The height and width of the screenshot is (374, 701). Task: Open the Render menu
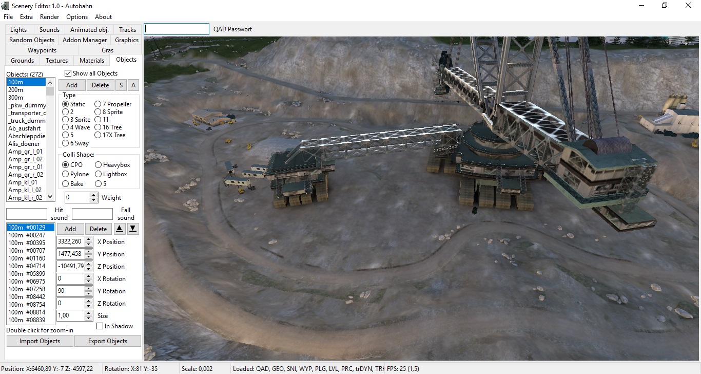click(x=50, y=17)
